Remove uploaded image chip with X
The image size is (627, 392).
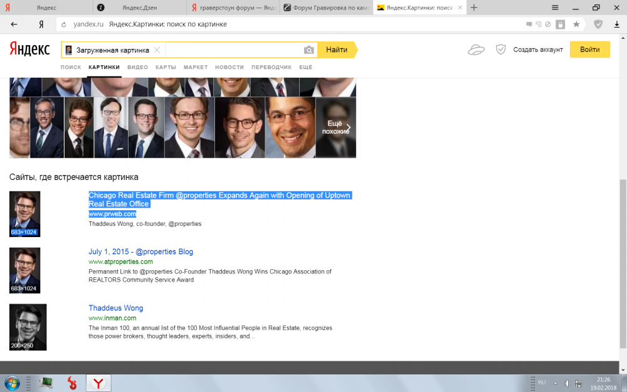click(x=157, y=50)
